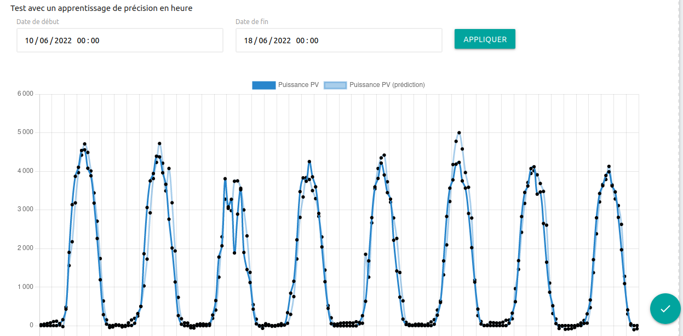The height and width of the screenshot is (336, 683).
Task: Select the Date de fin input field
Action: (338, 40)
